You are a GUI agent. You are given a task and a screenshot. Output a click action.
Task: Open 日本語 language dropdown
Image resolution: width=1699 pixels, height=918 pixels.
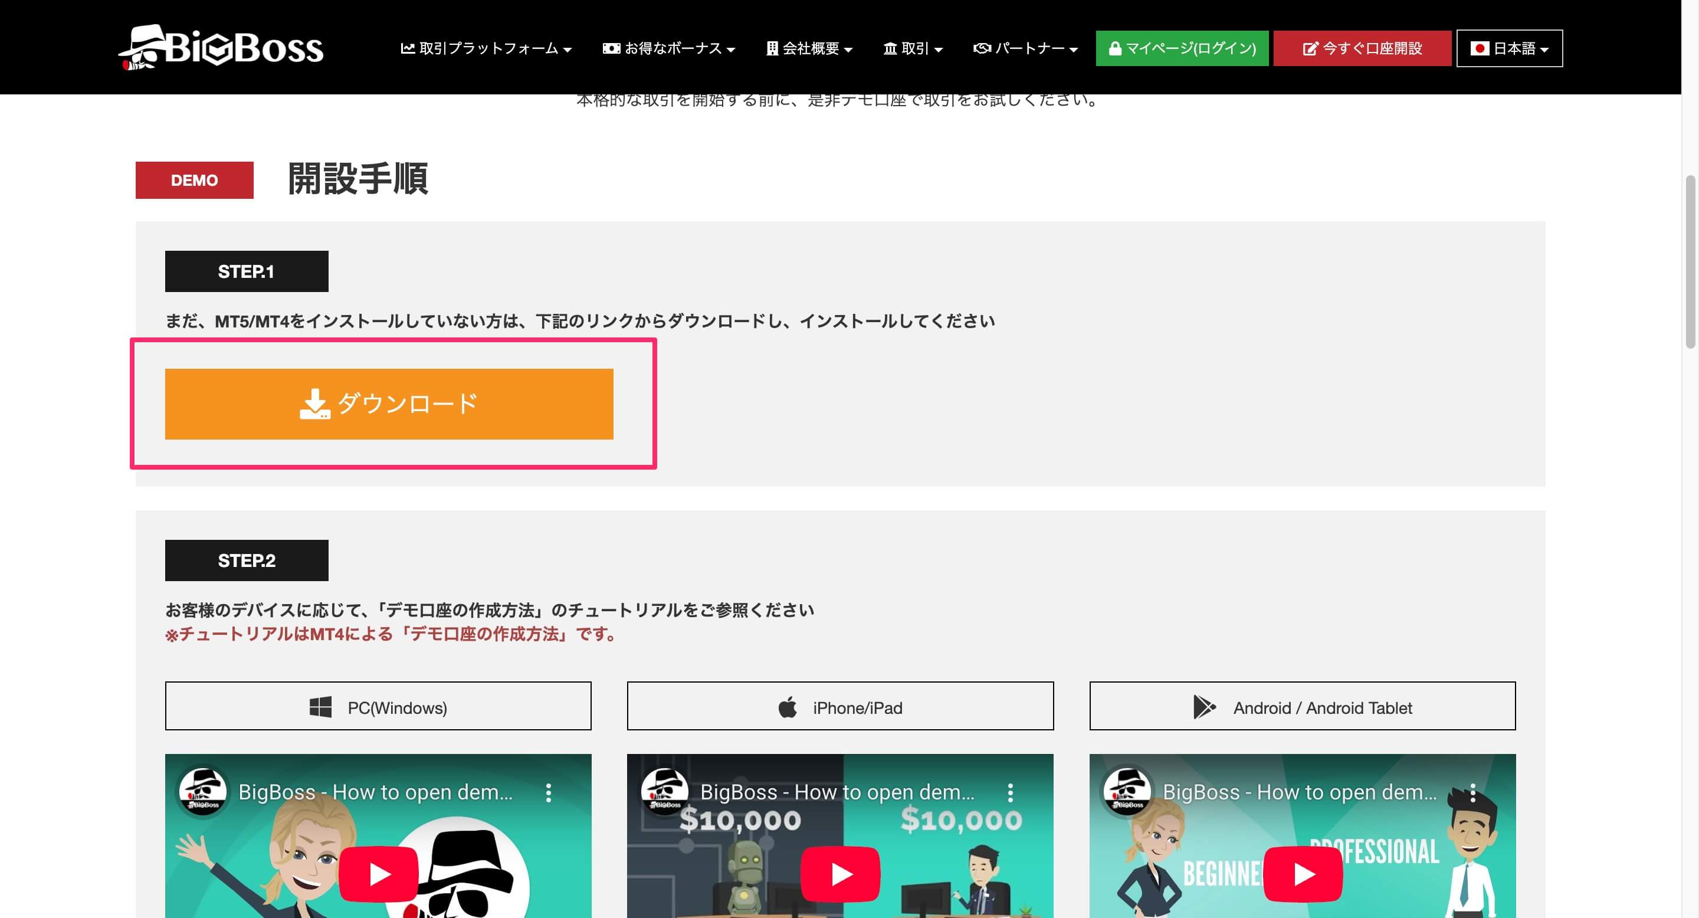pyautogui.click(x=1509, y=48)
